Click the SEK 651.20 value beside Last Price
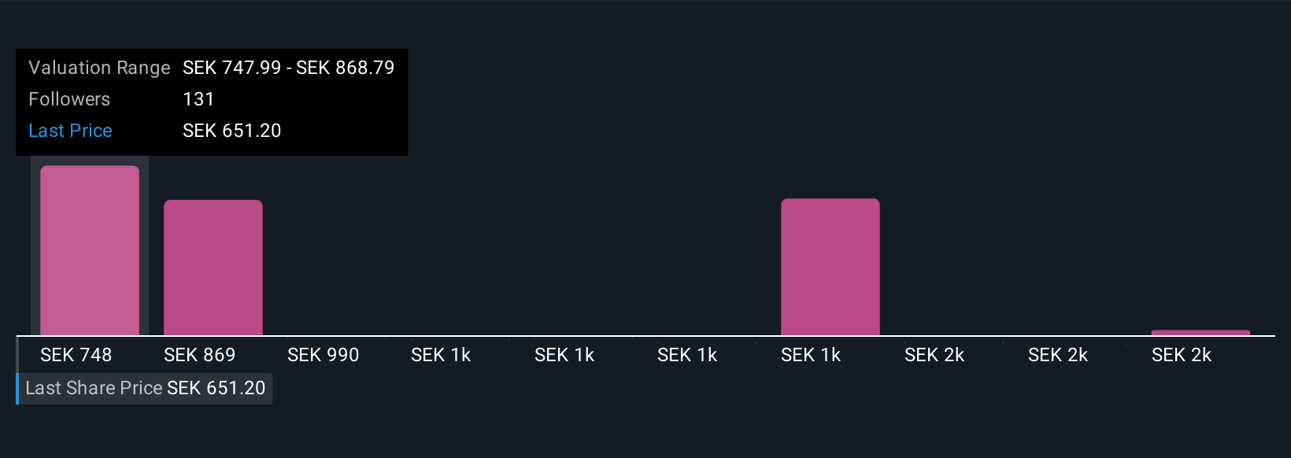Image resolution: width=1291 pixels, height=458 pixels. [x=232, y=131]
